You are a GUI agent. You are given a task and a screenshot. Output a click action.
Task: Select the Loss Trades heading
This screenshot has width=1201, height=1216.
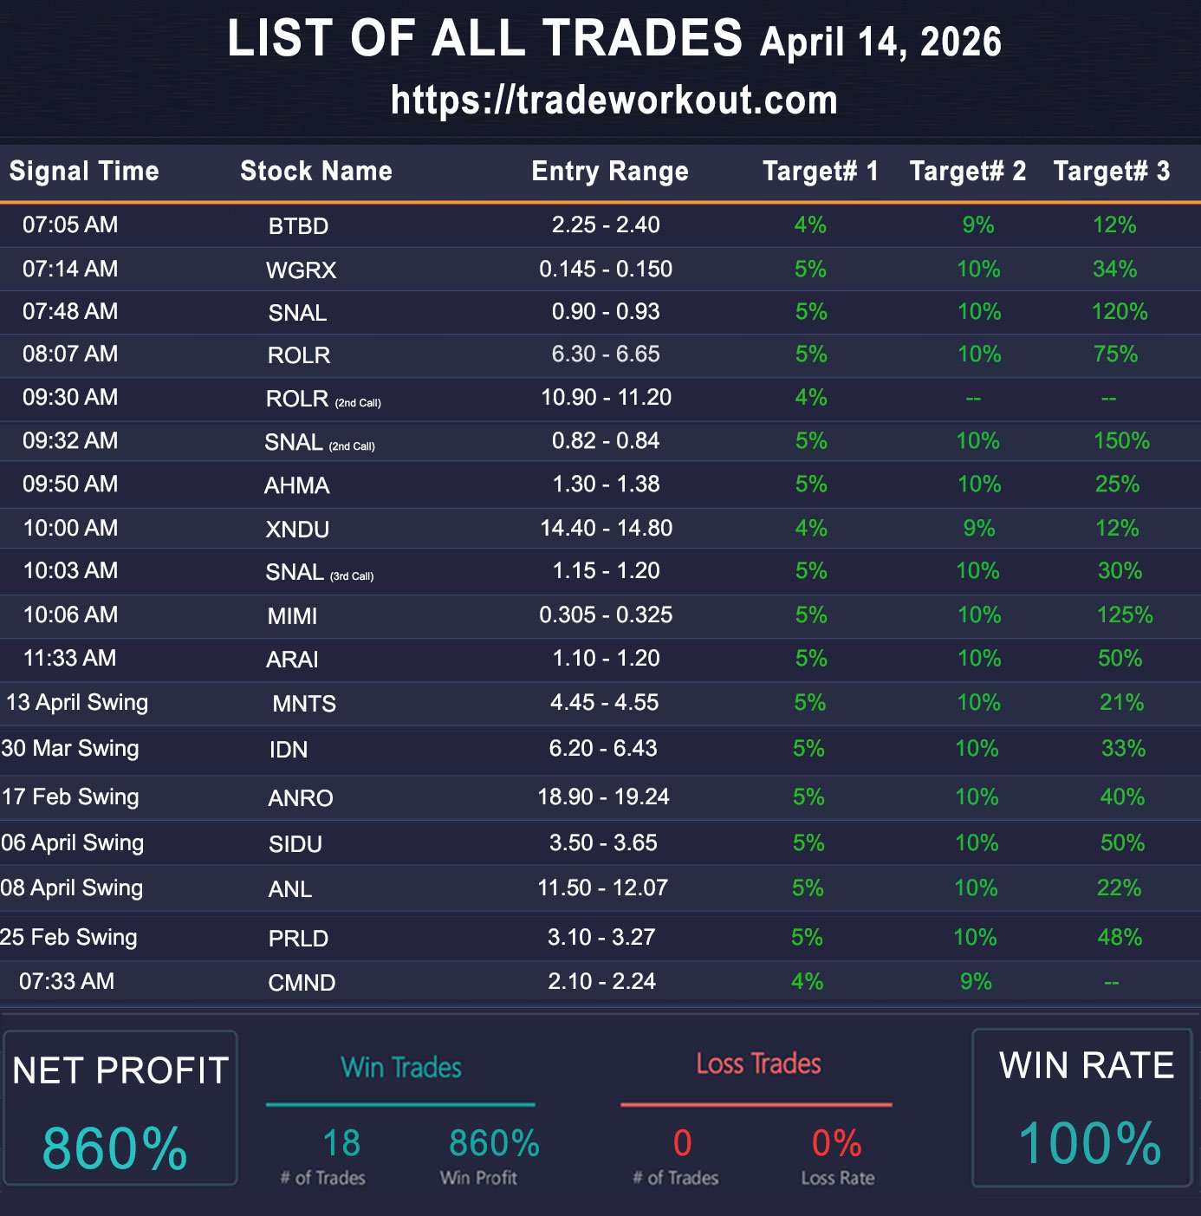pos(758,1063)
